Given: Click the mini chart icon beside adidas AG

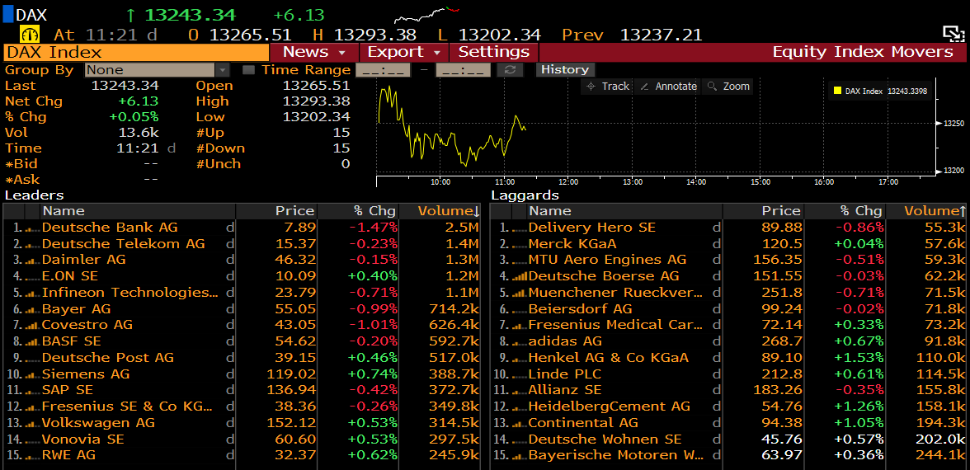Looking at the screenshot, I should [519, 341].
